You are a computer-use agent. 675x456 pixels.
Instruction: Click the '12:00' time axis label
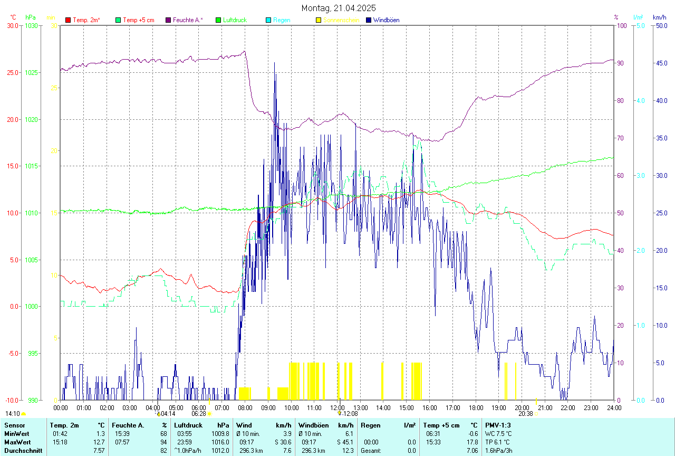[337, 407]
